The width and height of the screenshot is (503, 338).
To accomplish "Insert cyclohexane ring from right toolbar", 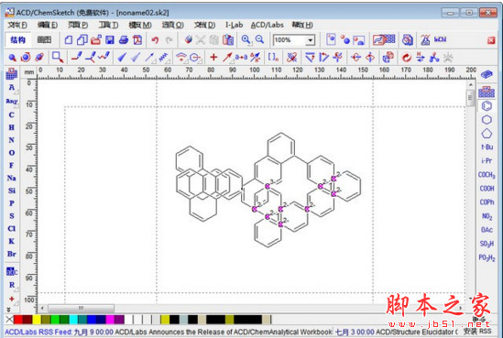I will (x=487, y=120).
